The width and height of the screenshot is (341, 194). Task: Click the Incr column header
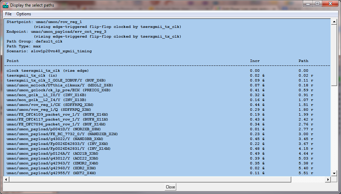255,61
